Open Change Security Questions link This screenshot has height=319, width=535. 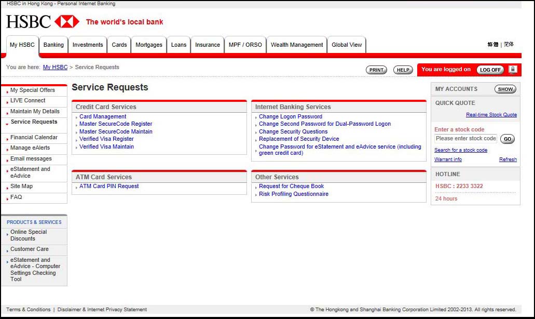pos(293,131)
